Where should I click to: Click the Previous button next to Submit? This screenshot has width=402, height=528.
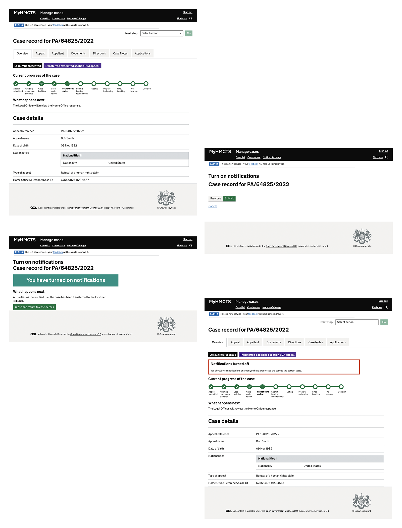[x=216, y=198]
